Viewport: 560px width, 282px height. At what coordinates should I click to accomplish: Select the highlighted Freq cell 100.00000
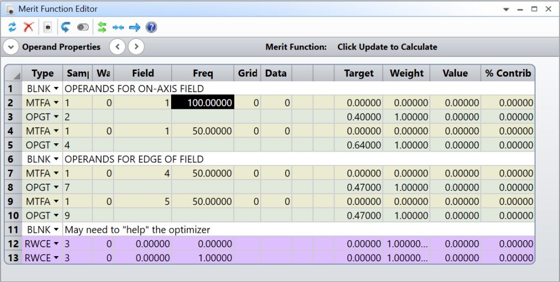click(x=203, y=103)
